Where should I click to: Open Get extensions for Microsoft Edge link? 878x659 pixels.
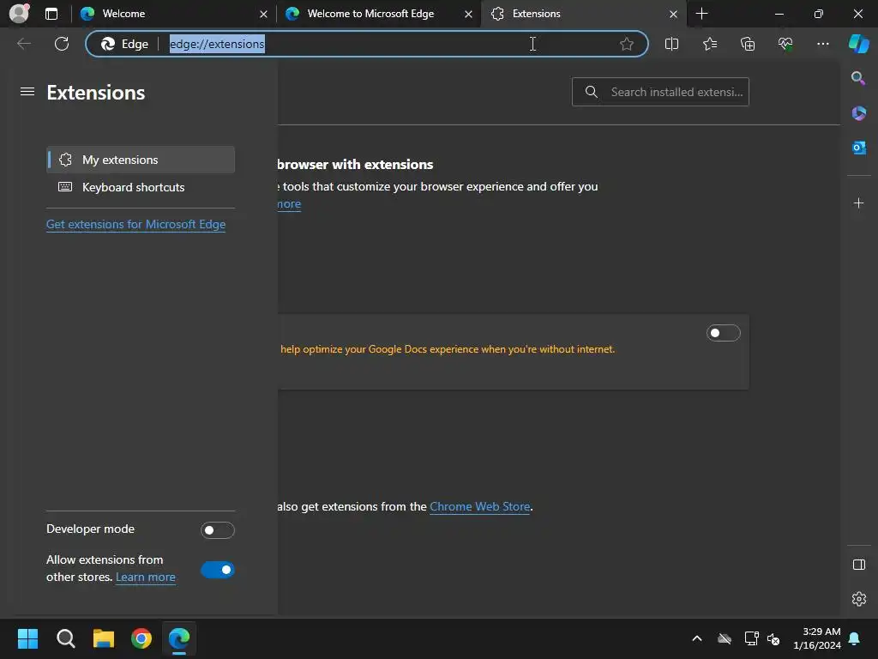coord(135,224)
